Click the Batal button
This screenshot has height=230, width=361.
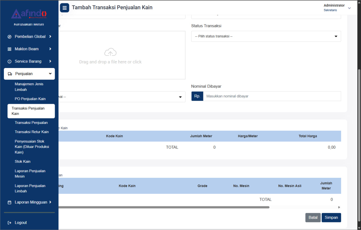(313, 218)
